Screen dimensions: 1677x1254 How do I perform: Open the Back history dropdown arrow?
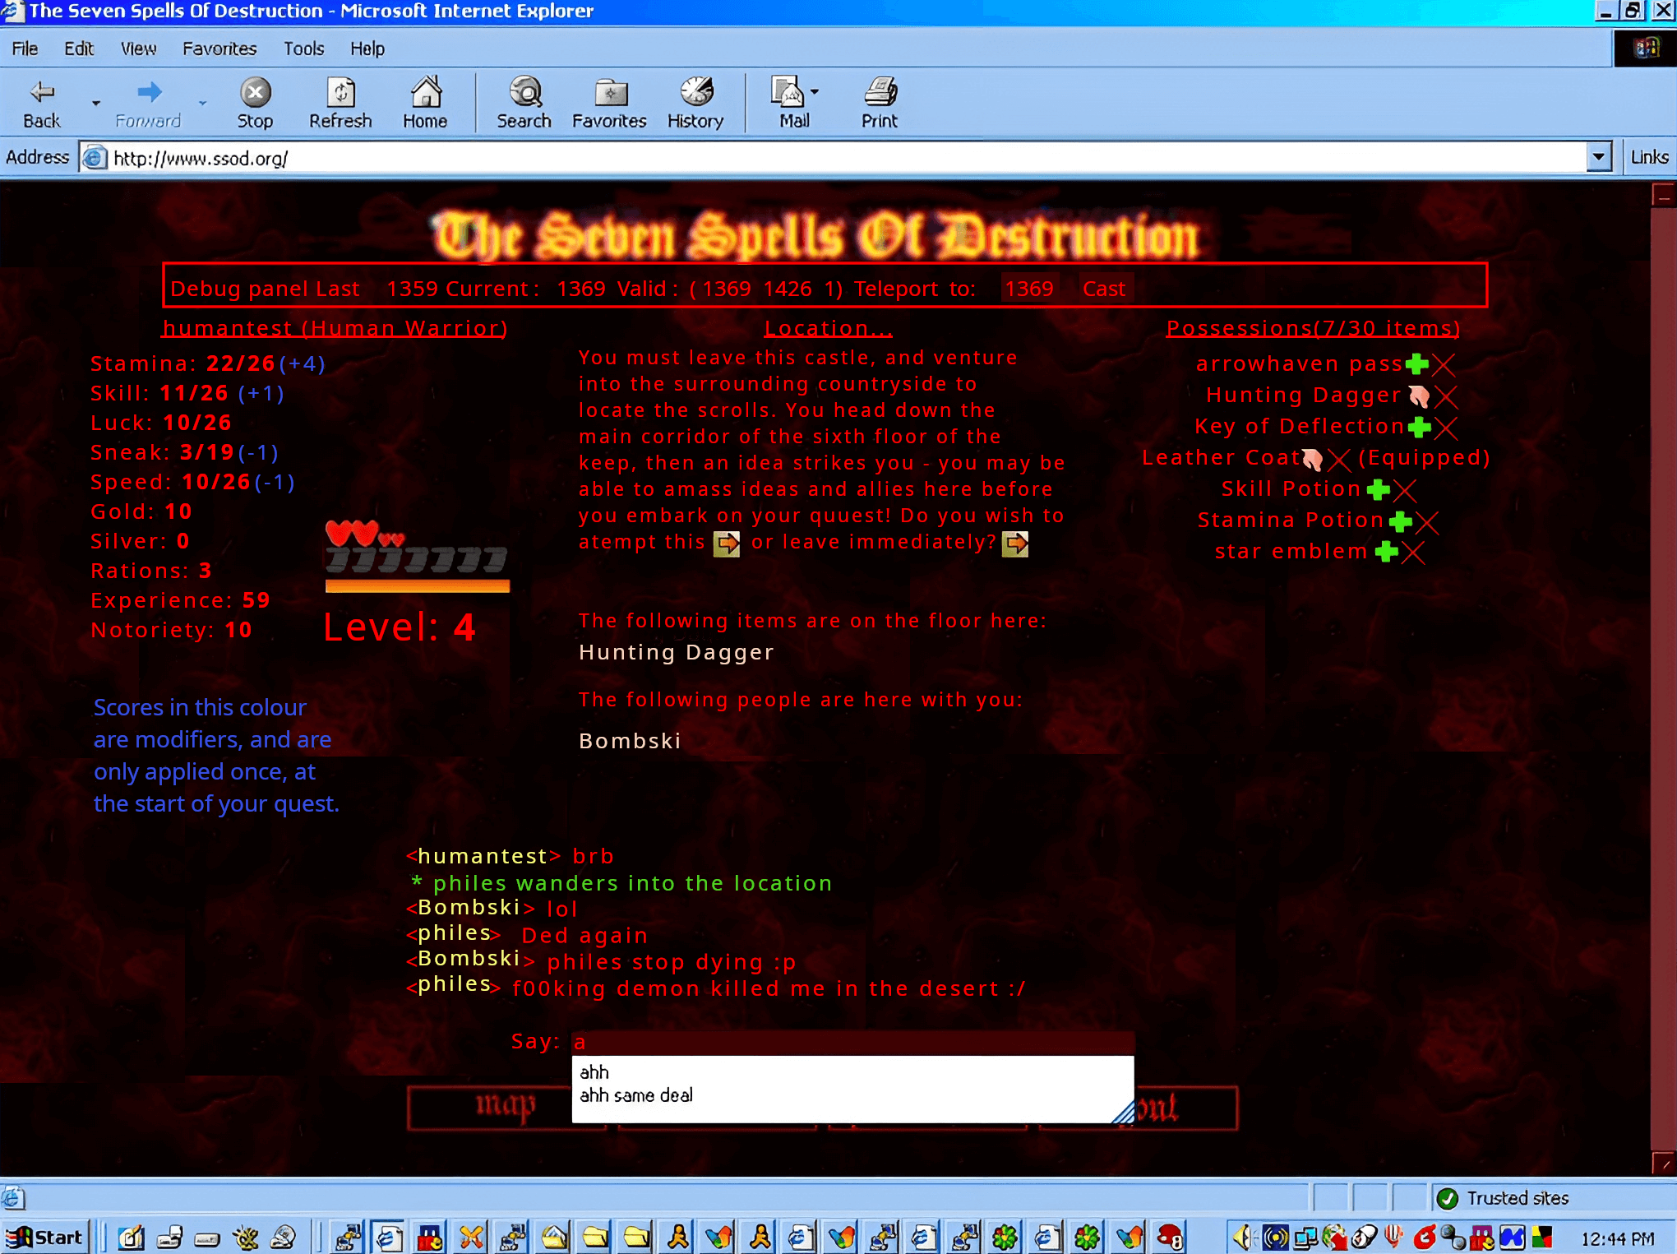(96, 104)
